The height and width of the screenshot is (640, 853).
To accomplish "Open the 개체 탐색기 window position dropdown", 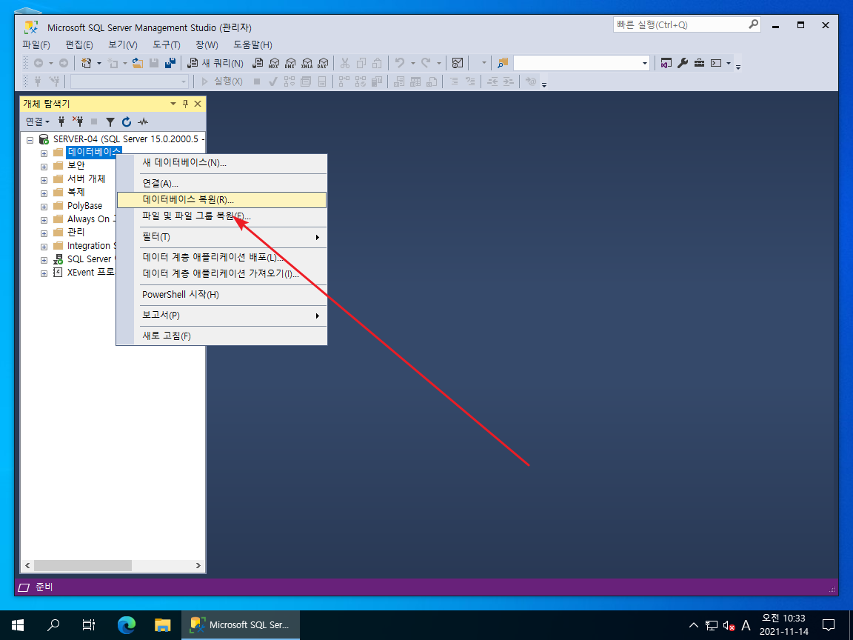I will (173, 104).
